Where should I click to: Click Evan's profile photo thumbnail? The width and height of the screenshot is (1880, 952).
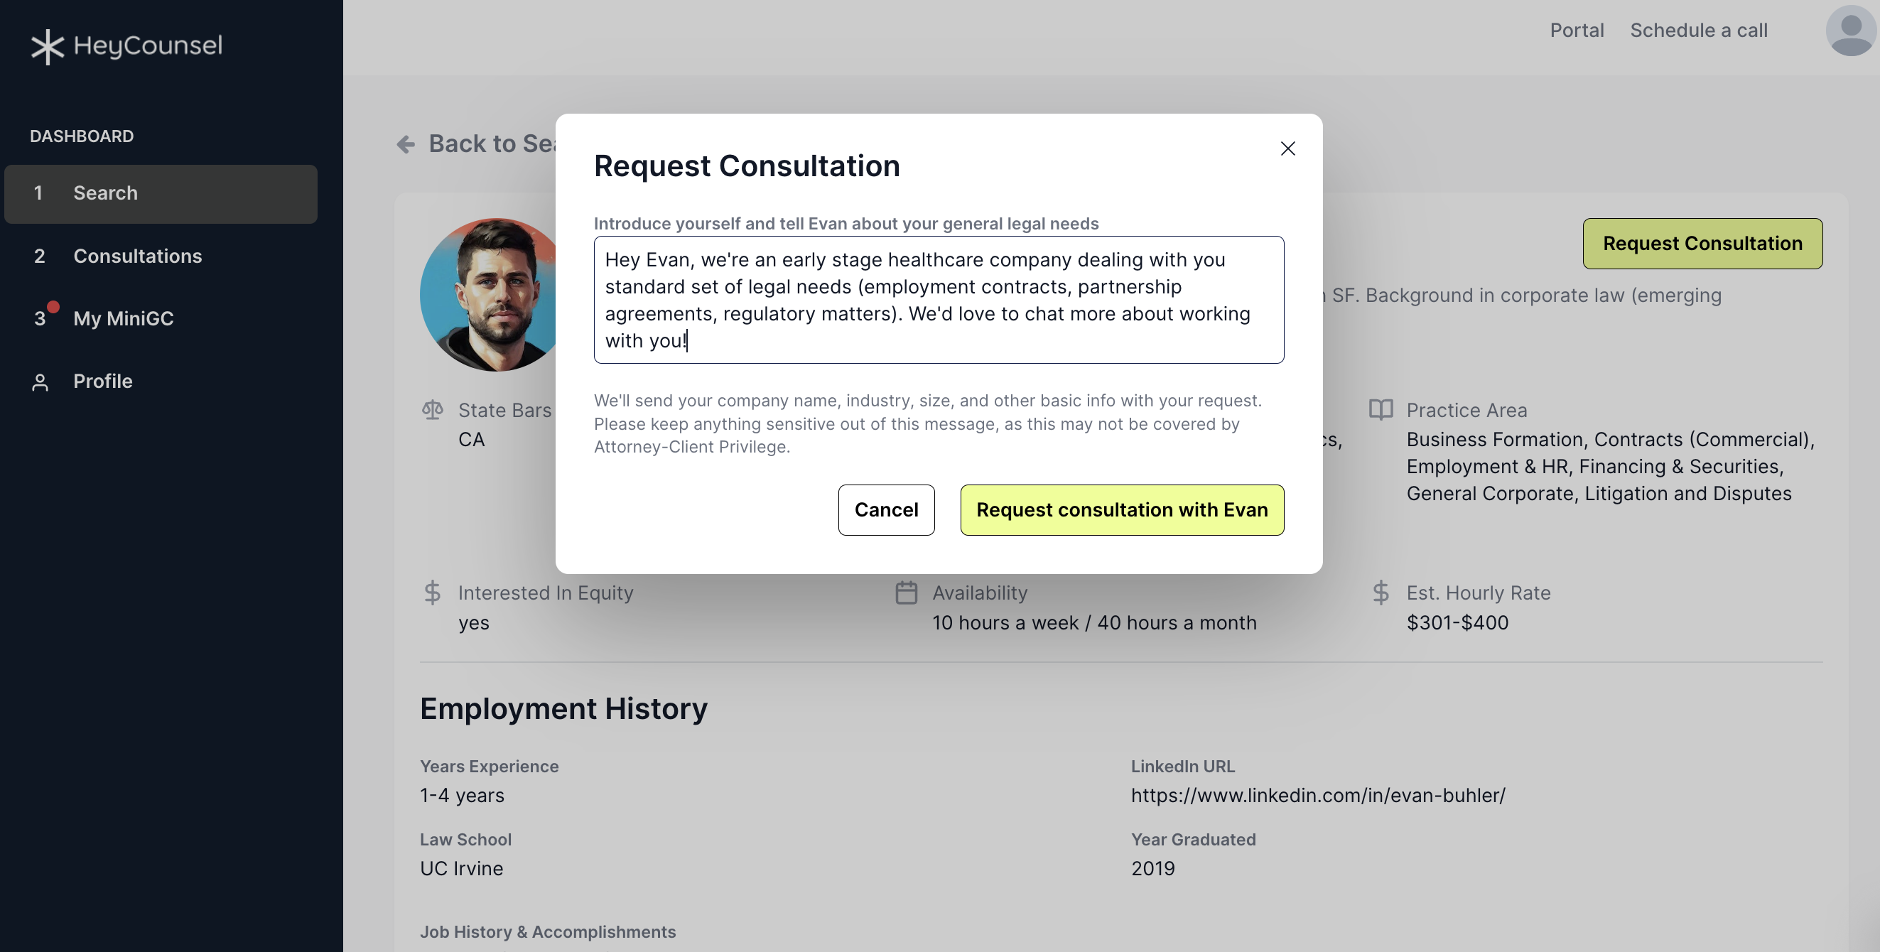489,295
